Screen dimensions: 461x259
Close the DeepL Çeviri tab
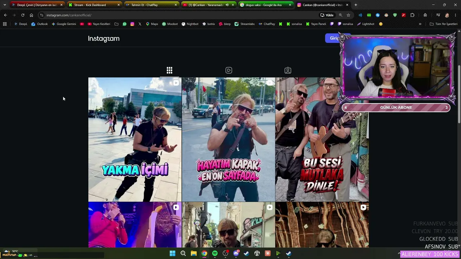tap(62, 5)
